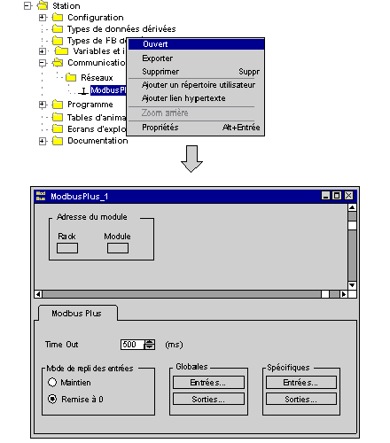Expand the Configuration tree node
This screenshot has width=390, height=443.
click(x=43, y=18)
